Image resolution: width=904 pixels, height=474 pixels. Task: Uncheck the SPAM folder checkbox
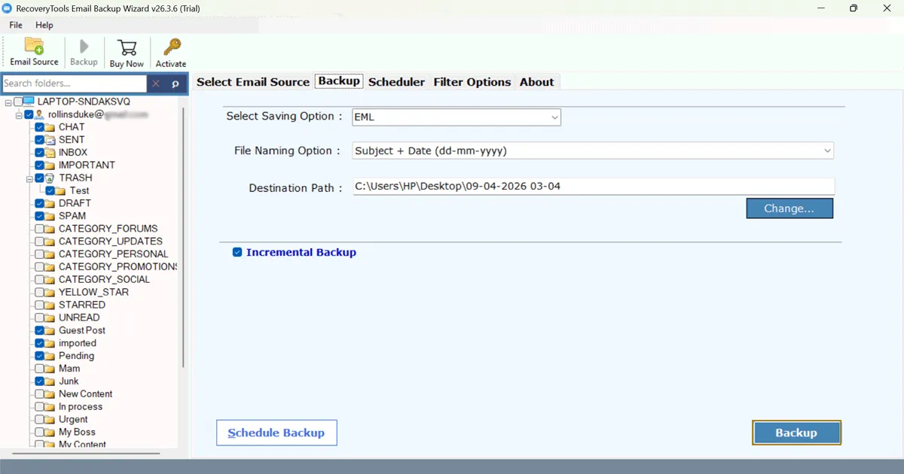pos(39,216)
